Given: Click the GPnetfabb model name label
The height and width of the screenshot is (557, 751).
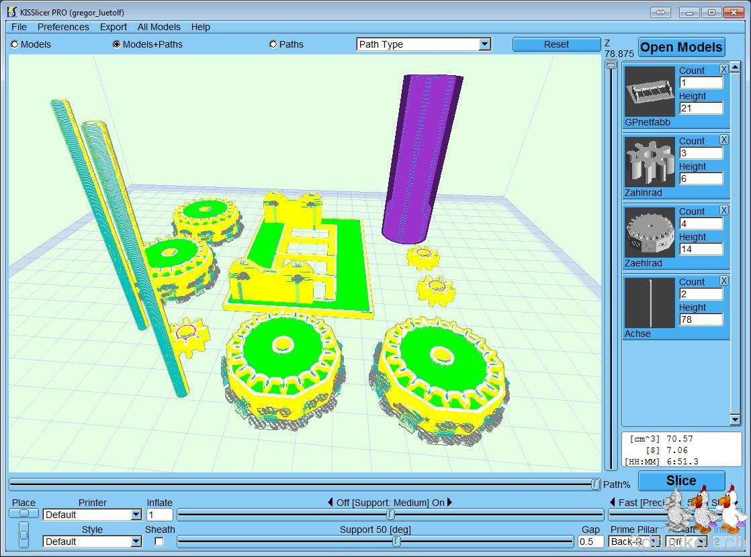Looking at the screenshot, I should pos(647,123).
